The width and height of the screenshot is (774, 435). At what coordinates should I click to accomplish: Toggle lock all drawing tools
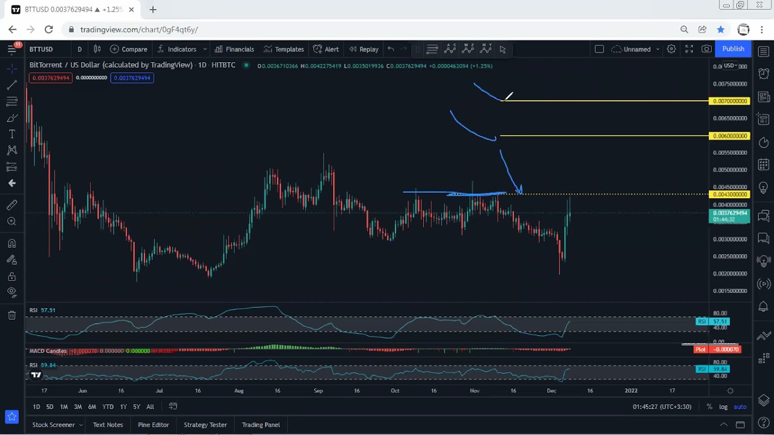[x=11, y=276]
